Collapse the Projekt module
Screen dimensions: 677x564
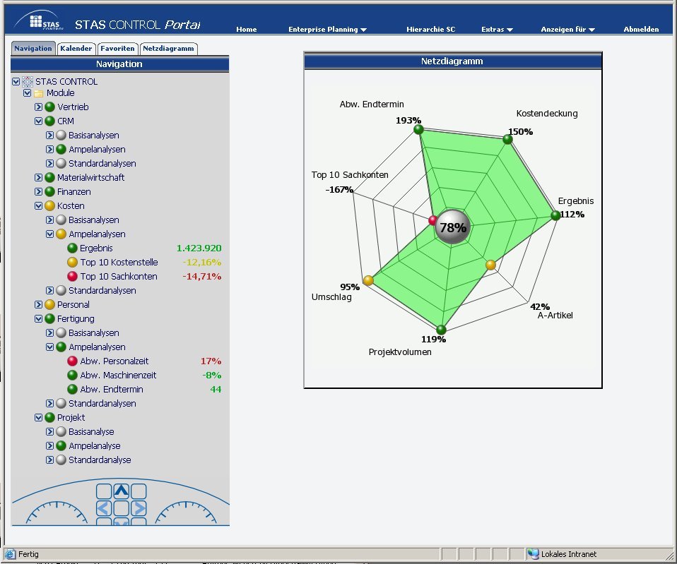pos(38,417)
